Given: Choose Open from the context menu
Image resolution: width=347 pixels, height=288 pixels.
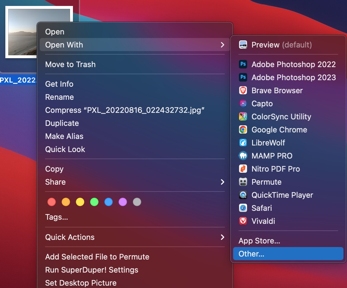Looking at the screenshot, I should click(x=135, y=32).
